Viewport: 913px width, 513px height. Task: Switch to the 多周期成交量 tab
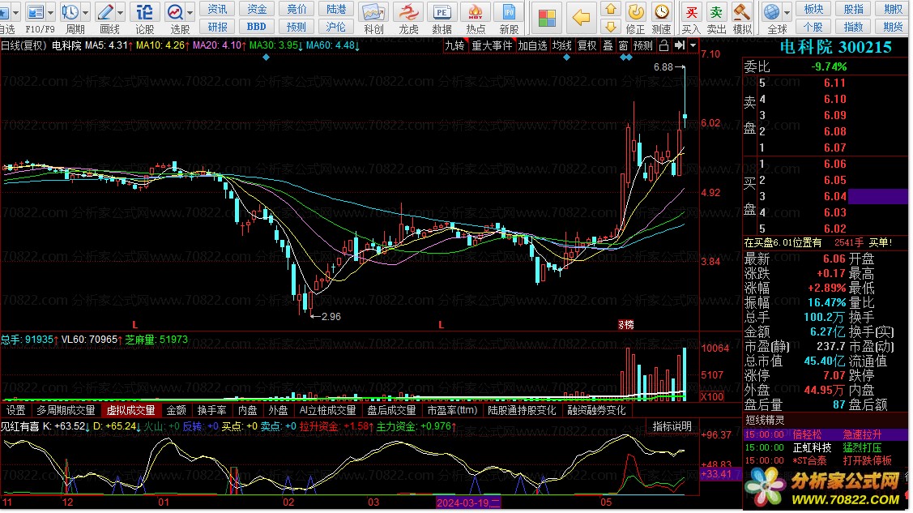[66, 411]
